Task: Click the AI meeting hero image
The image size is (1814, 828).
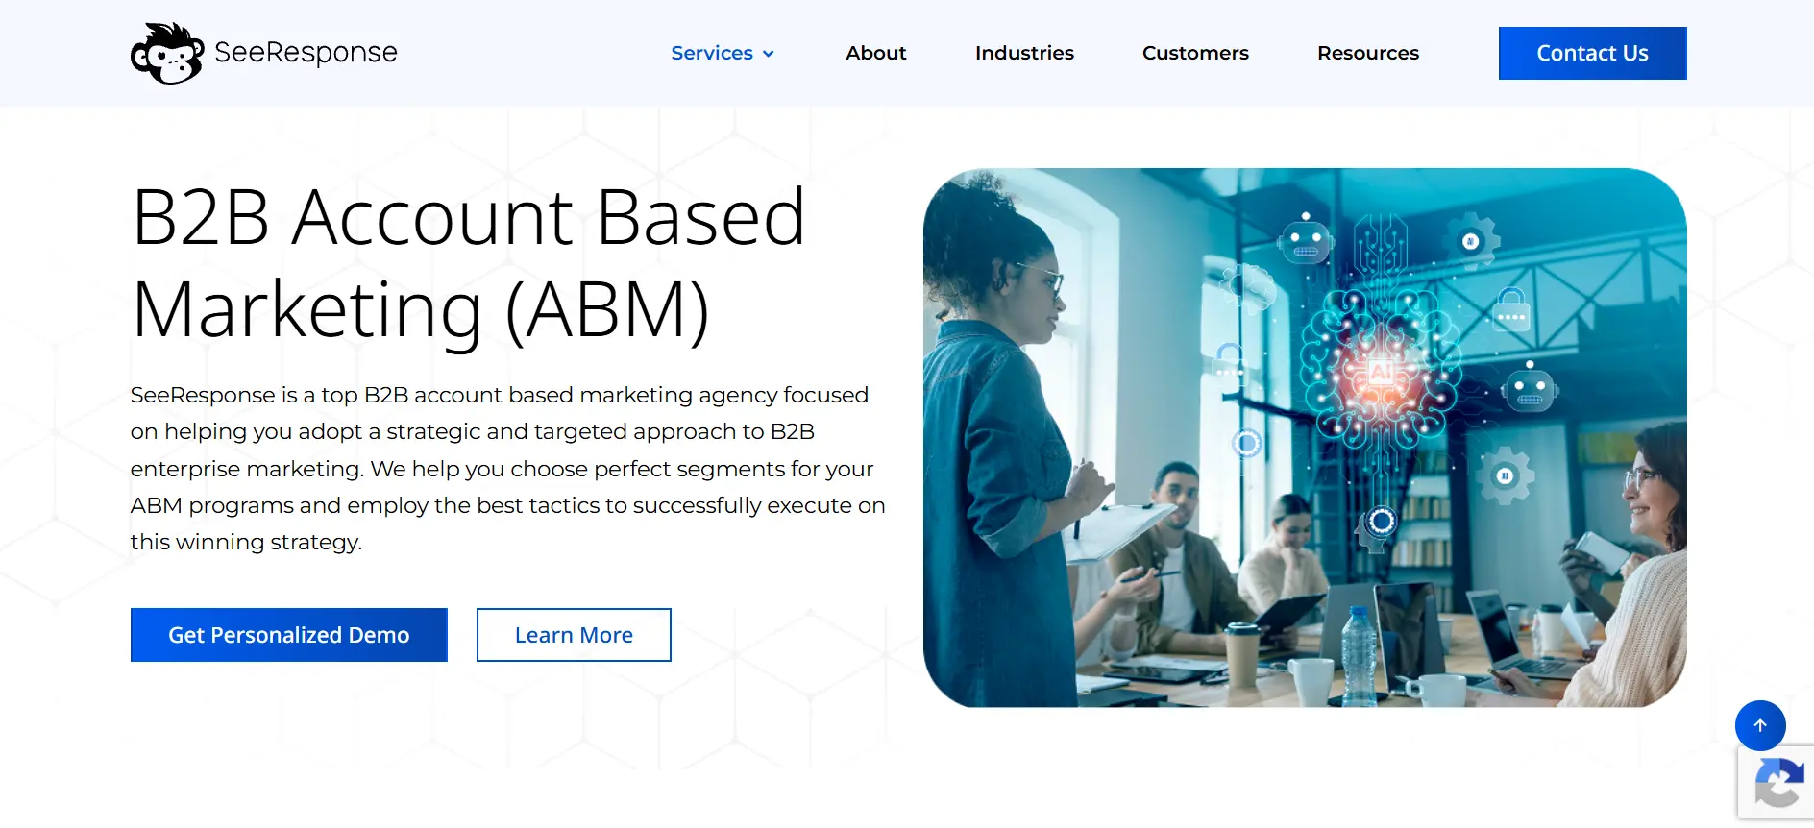Action: 1305,438
